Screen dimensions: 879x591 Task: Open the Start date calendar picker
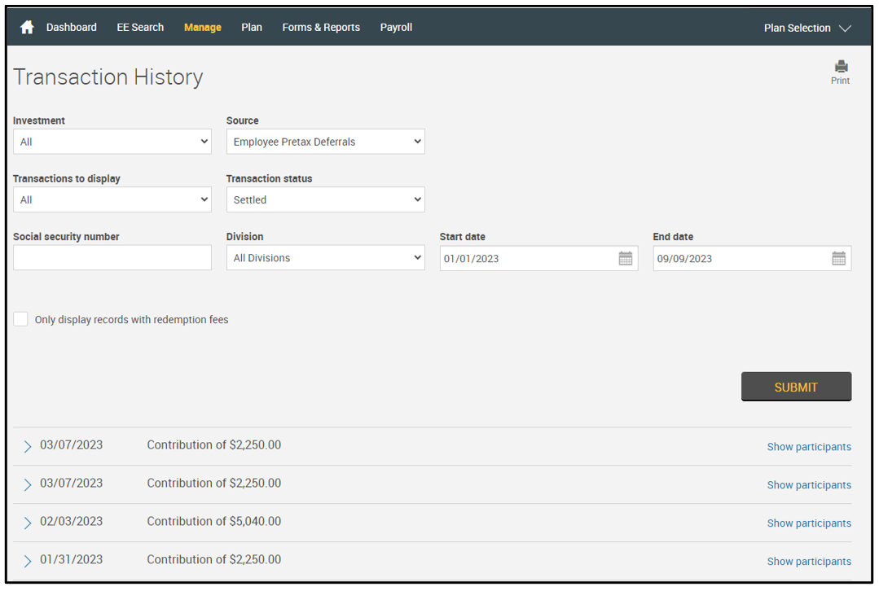tap(625, 259)
